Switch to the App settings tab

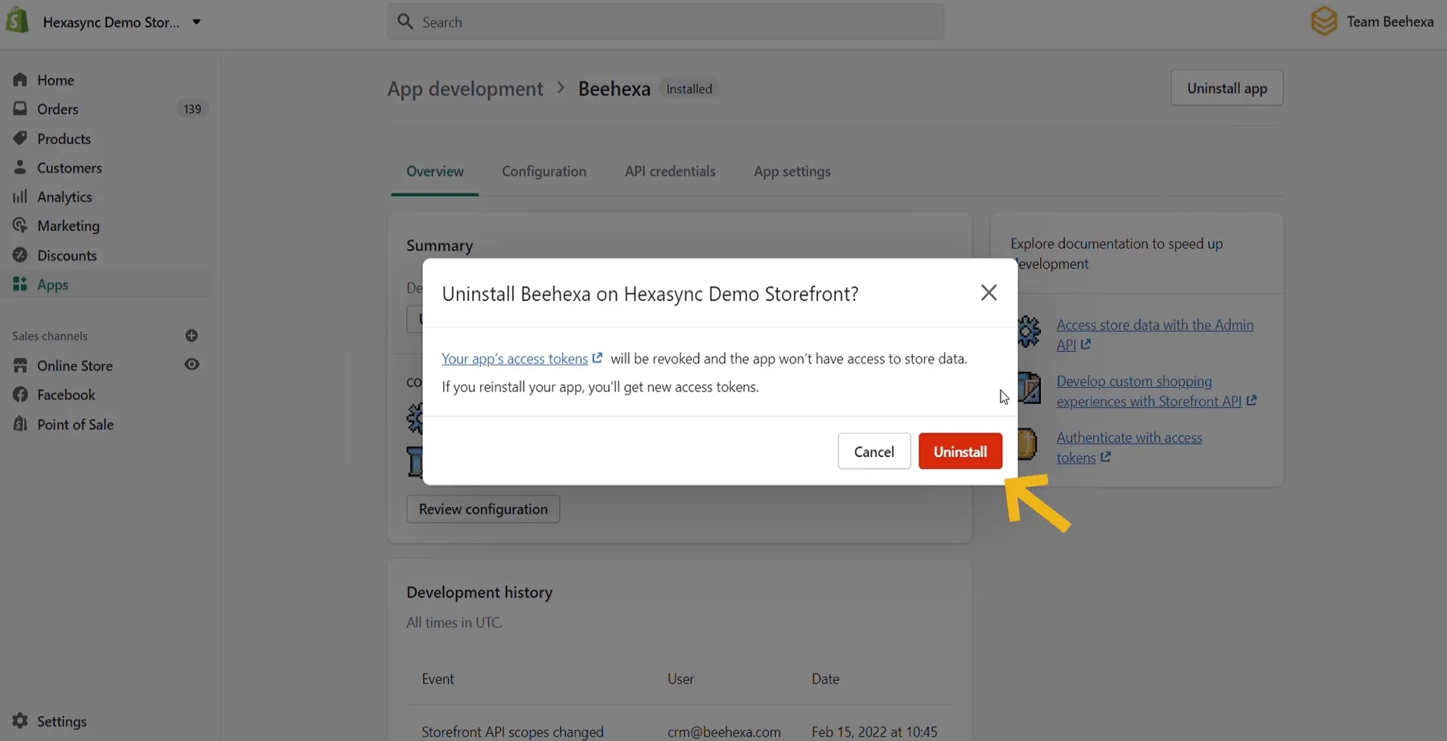(x=792, y=171)
